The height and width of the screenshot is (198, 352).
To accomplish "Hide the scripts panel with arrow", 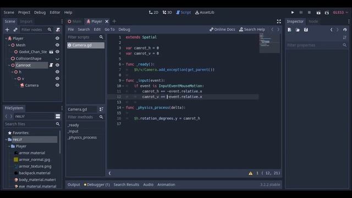I will pos(109,173).
